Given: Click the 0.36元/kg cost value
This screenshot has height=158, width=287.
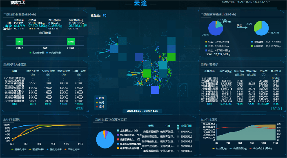Looking at the screenshot, I should point(55,26).
